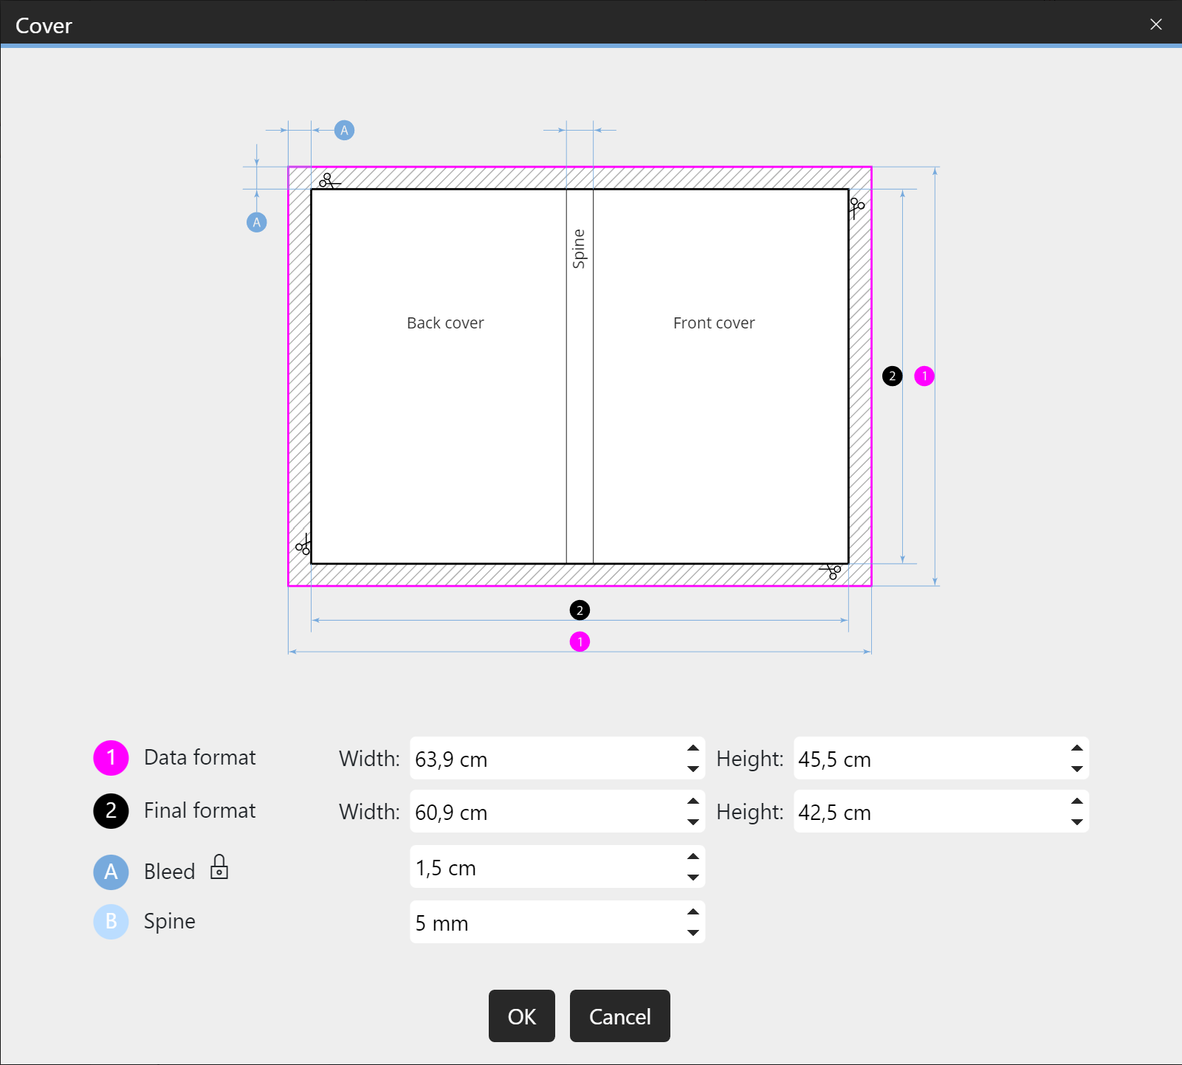Close the Cover dialog window

tap(1155, 24)
